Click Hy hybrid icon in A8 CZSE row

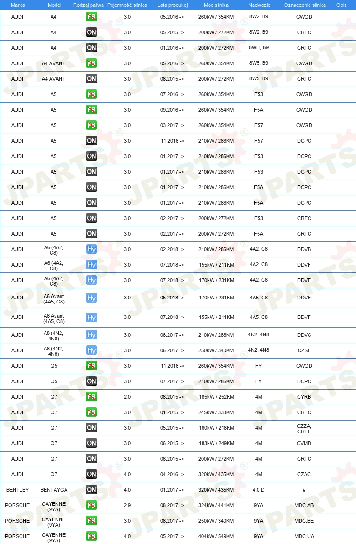[x=92, y=350]
